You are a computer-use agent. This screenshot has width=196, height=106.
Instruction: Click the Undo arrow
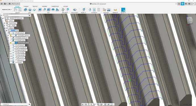tap(13, 4)
